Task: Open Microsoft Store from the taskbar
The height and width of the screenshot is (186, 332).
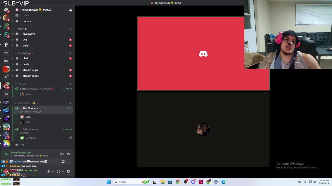Action: [170, 182]
